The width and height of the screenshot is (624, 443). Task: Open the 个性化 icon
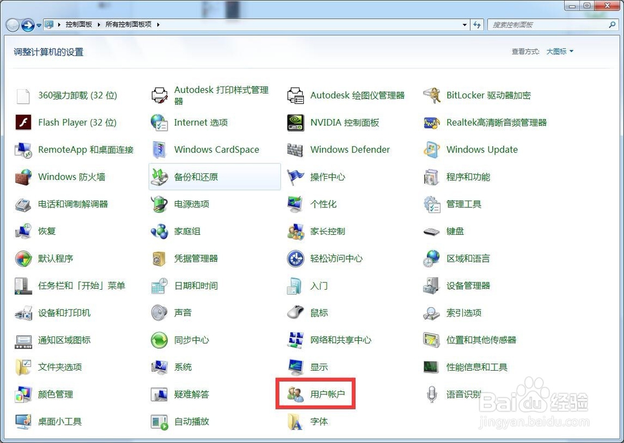tap(295, 204)
